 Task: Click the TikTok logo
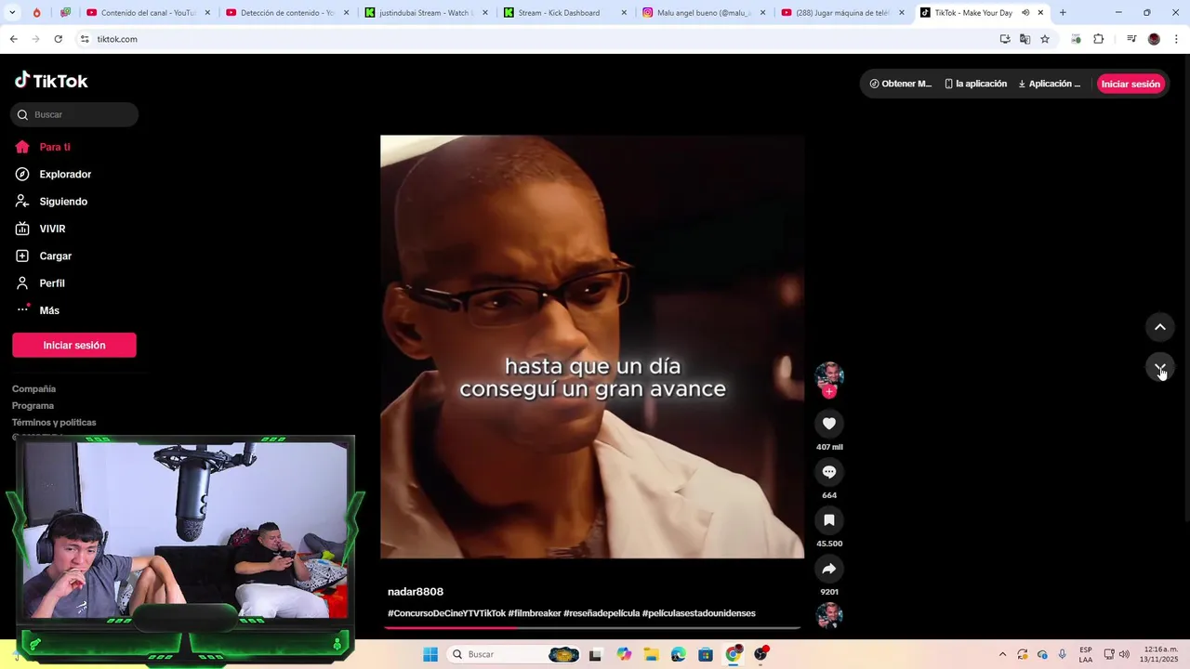click(51, 81)
